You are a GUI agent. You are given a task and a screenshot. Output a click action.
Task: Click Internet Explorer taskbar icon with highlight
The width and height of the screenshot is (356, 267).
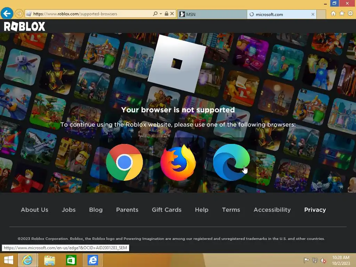(27, 260)
